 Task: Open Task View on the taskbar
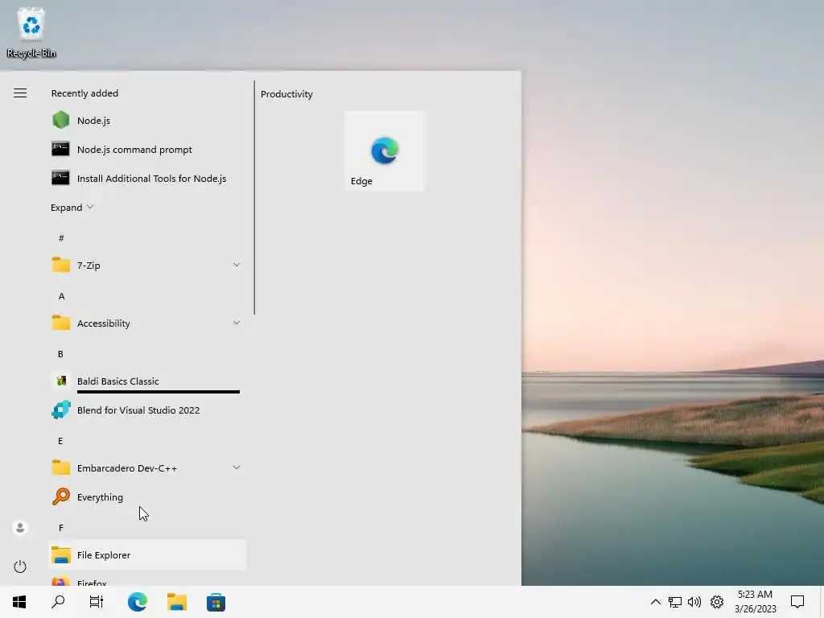point(97,602)
